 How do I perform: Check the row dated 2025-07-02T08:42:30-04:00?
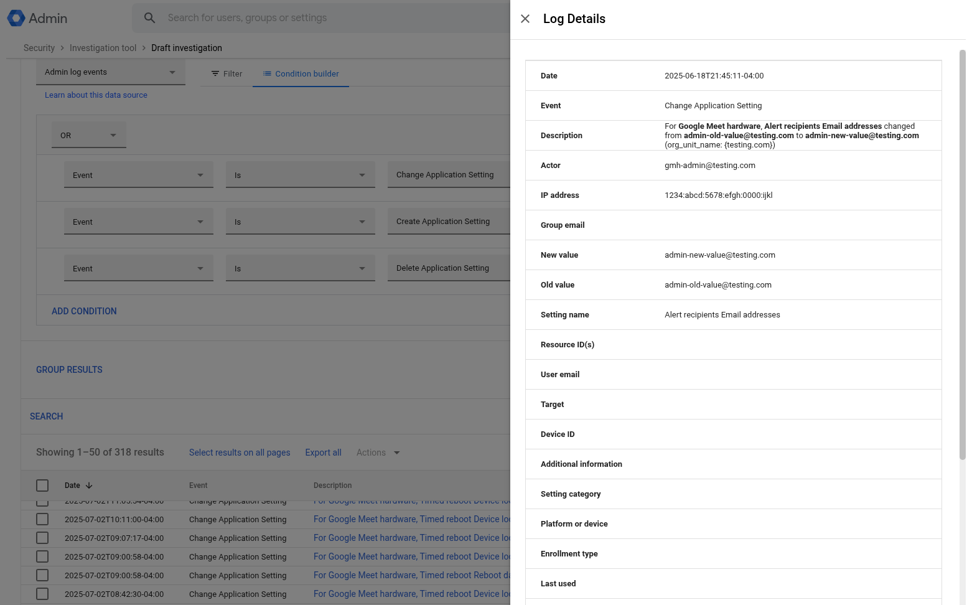(42, 594)
